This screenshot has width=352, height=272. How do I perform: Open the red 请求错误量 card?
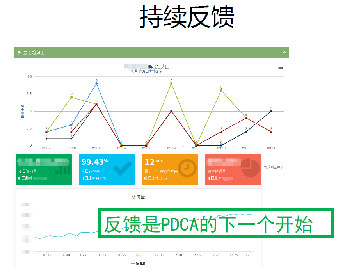(x=233, y=169)
